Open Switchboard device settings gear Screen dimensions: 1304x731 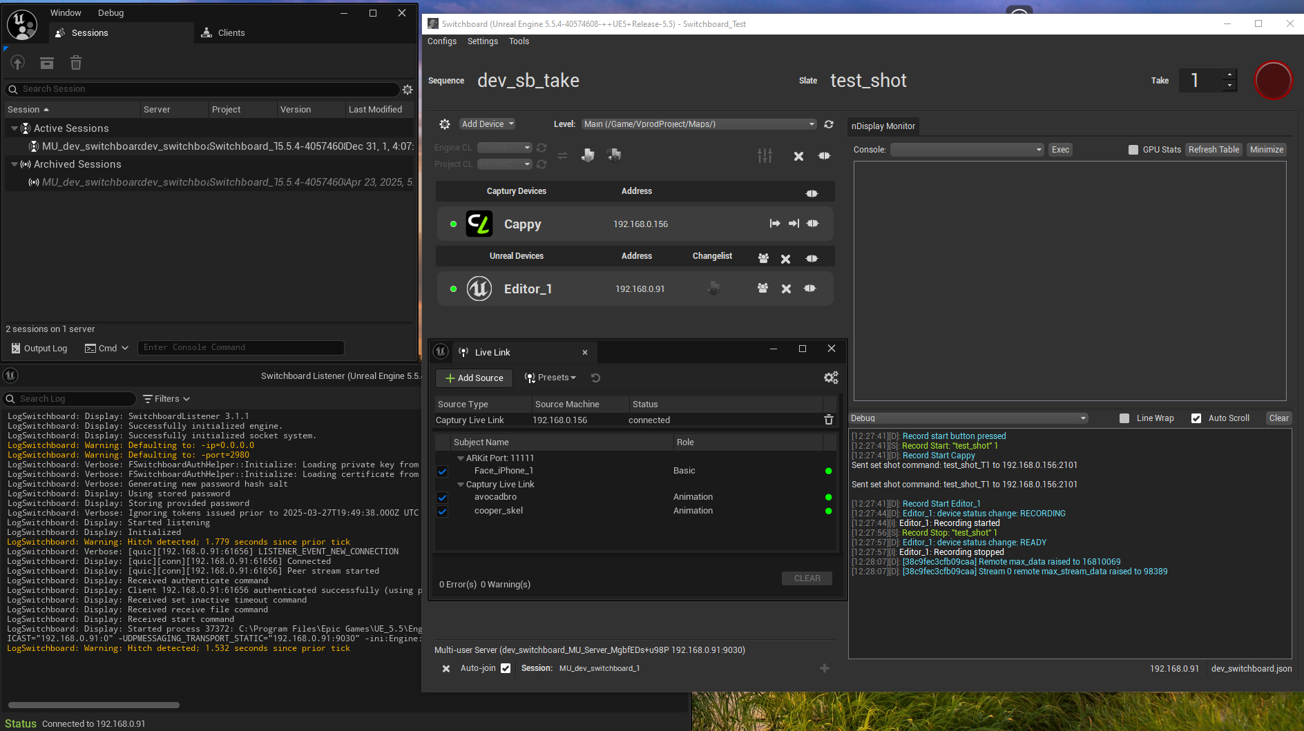click(445, 124)
